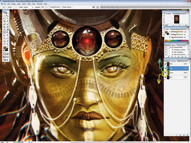Viewport: 191px width, 143px height.
Task: Toggle Sample All Layers checkbox
Action: coord(50,7)
